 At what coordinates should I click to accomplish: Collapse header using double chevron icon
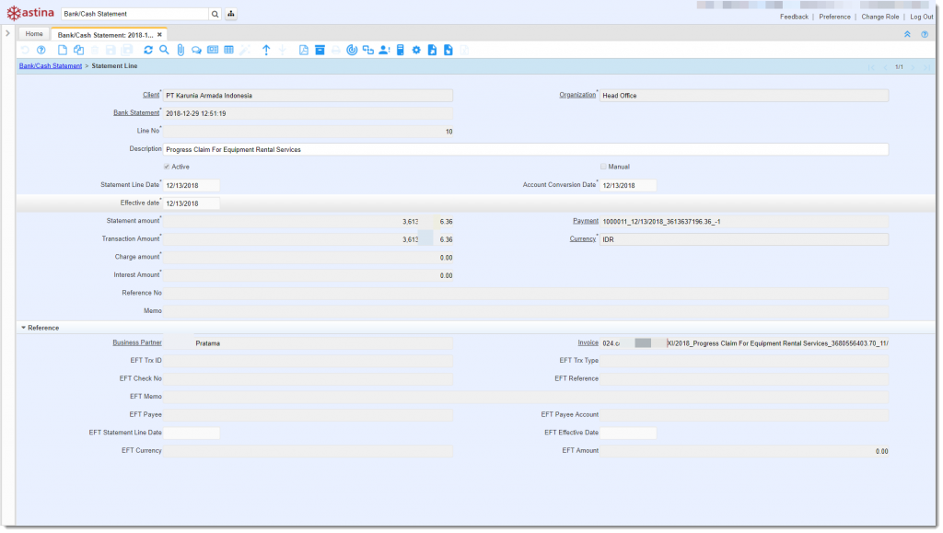click(x=907, y=34)
